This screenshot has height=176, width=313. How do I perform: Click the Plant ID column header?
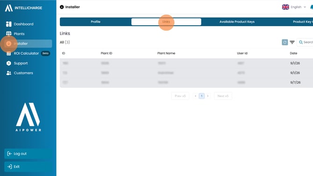(x=107, y=53)
